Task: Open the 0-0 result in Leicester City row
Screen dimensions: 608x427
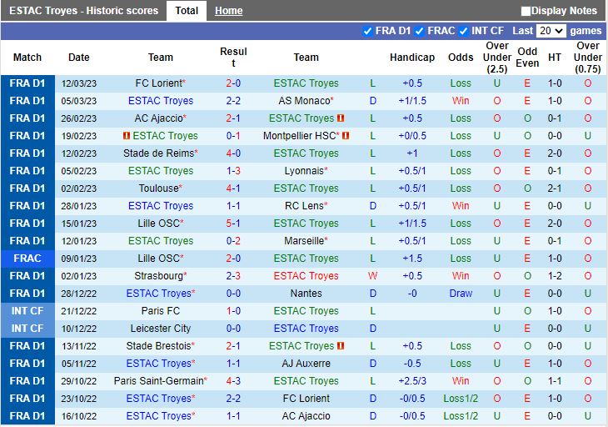Action: pos(233,328)
